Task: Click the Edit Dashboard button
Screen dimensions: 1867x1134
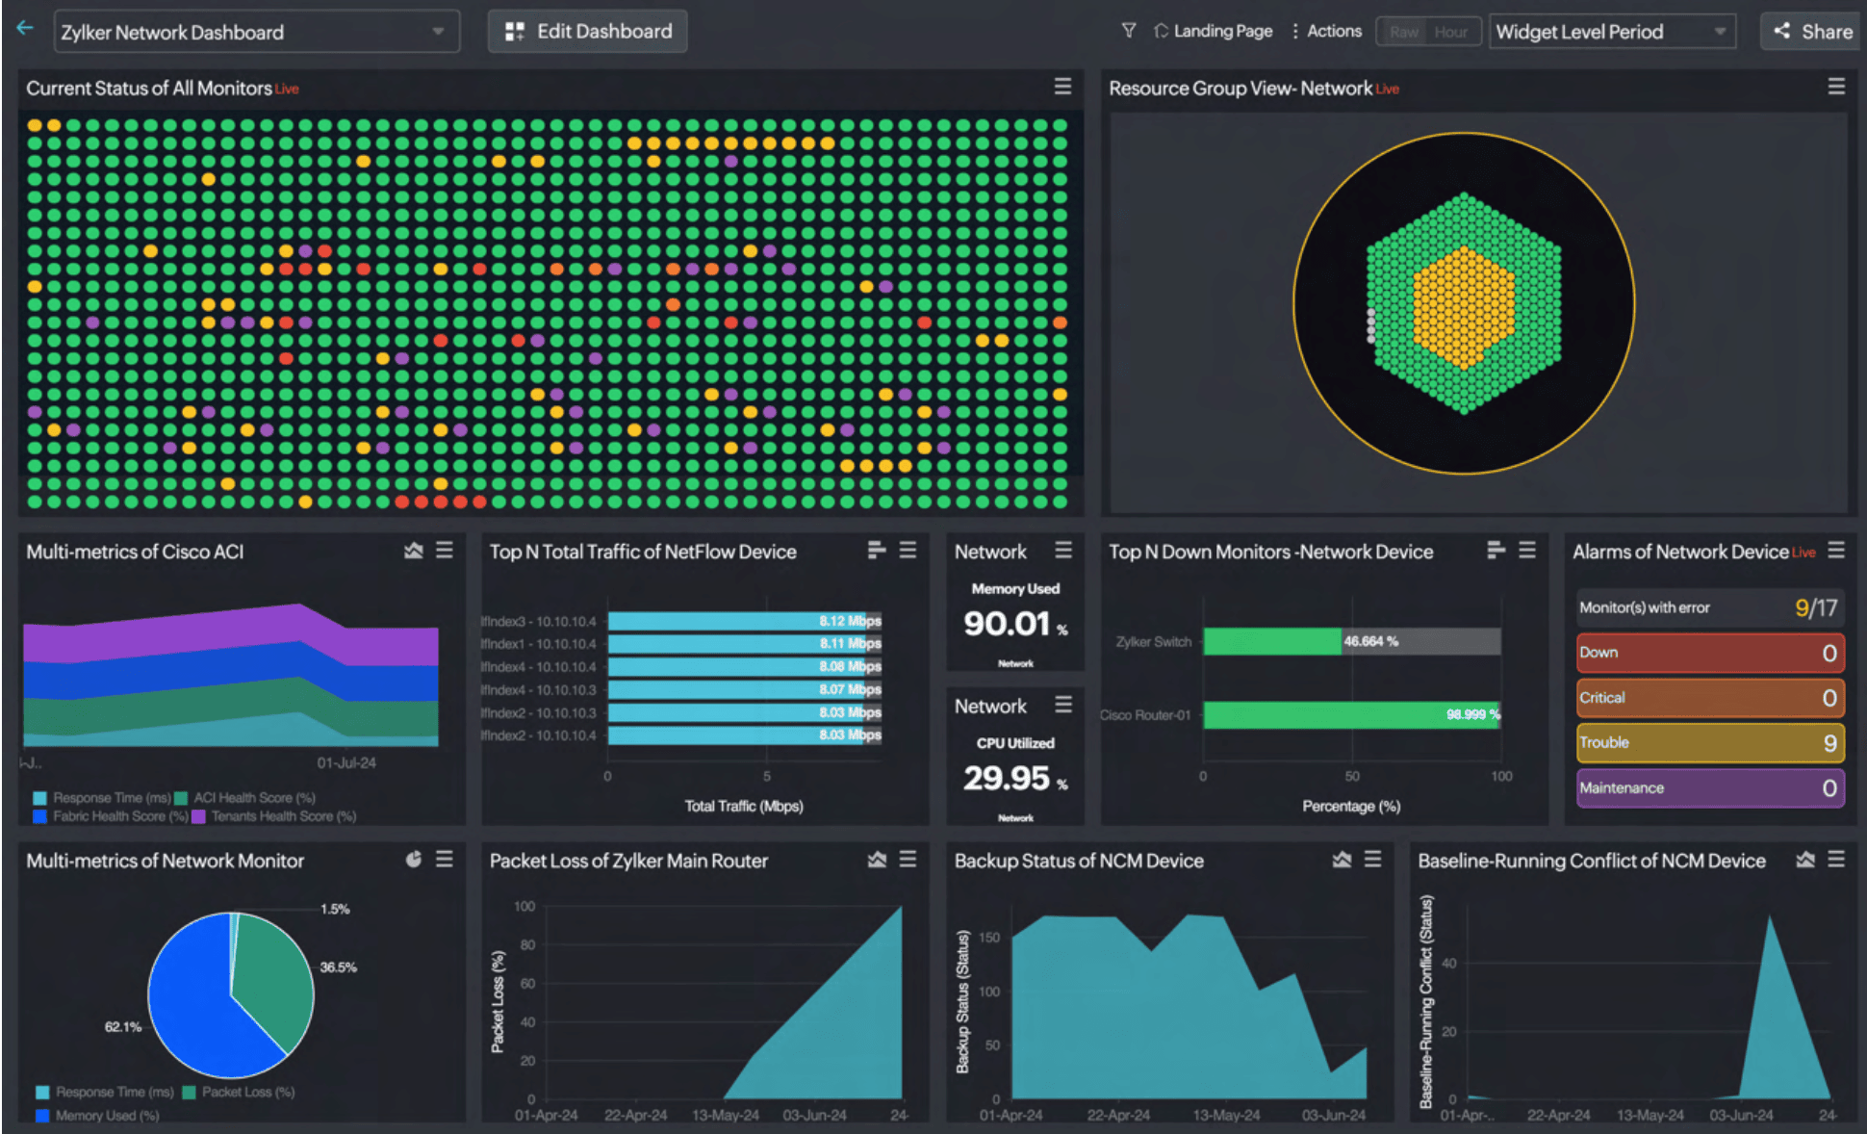Action: point(588,31)
